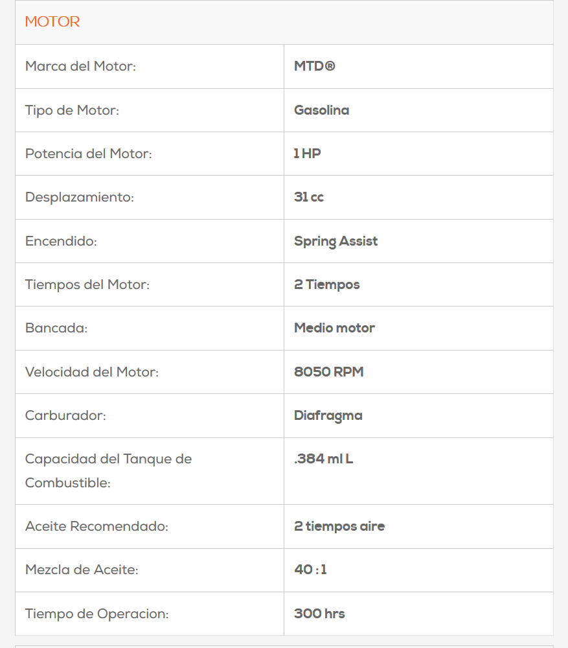The height and width of the screenshot is (648, 568).
Task: Select the 2 Tiempos value
Action: click(x=326, y=284)
